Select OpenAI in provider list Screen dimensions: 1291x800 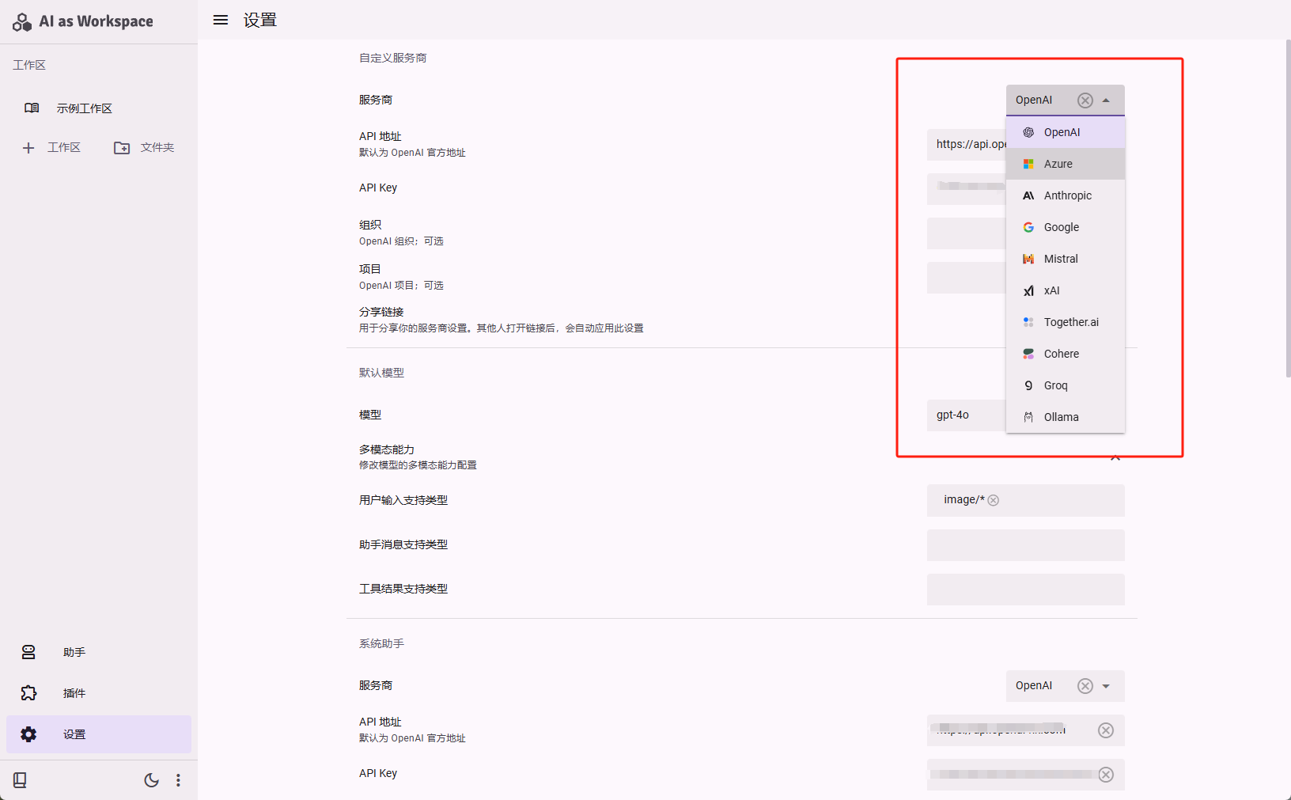click(1066, 132)
